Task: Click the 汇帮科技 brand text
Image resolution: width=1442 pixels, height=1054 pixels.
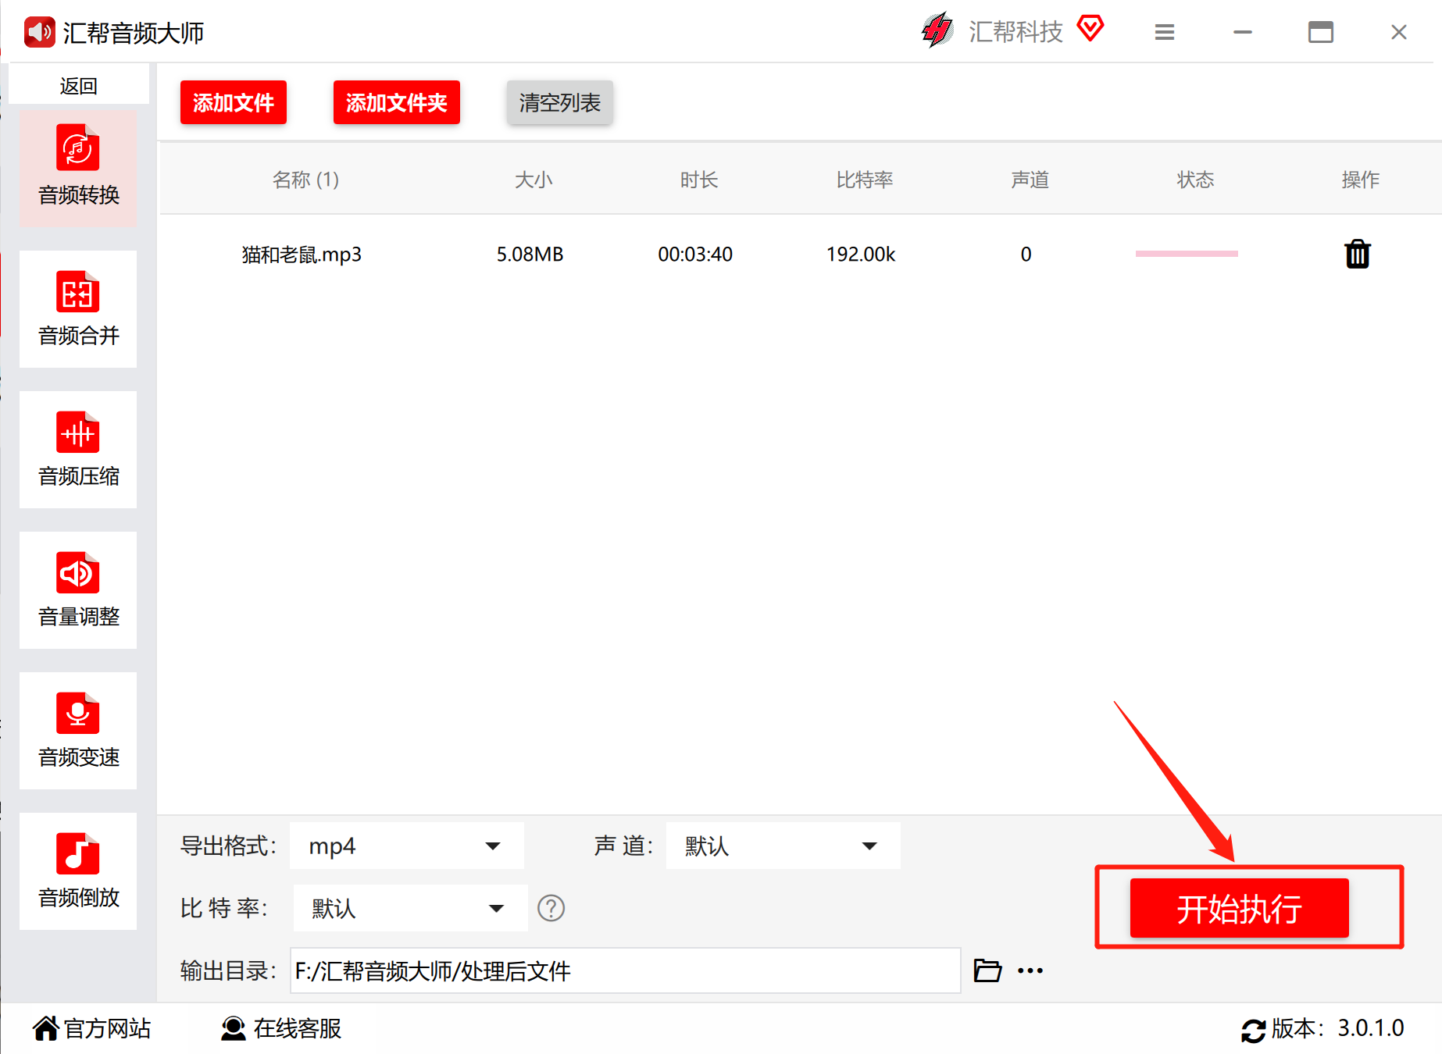Action: [1016, 31]
